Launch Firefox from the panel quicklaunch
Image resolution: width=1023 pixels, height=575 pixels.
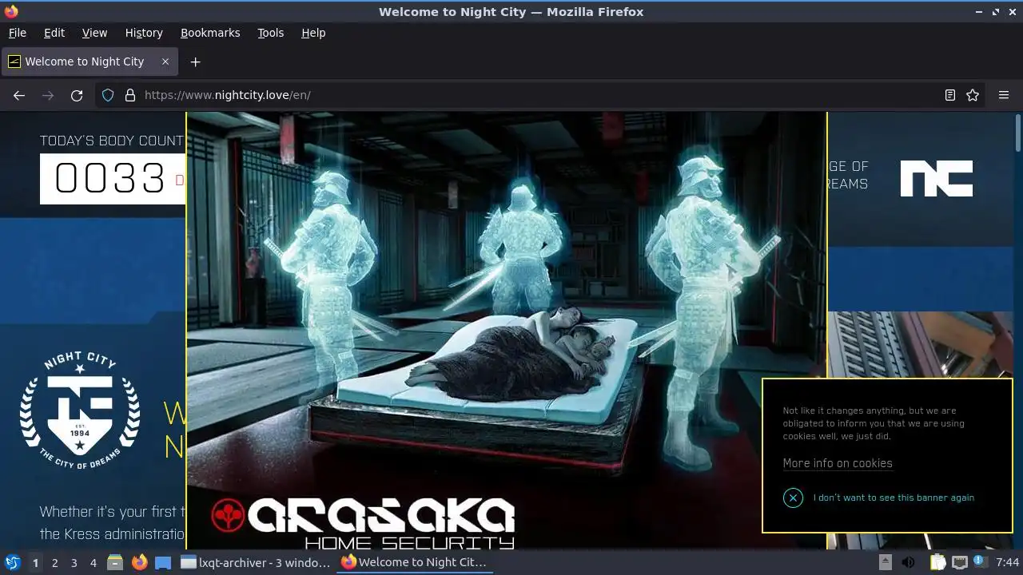[140, 562]
